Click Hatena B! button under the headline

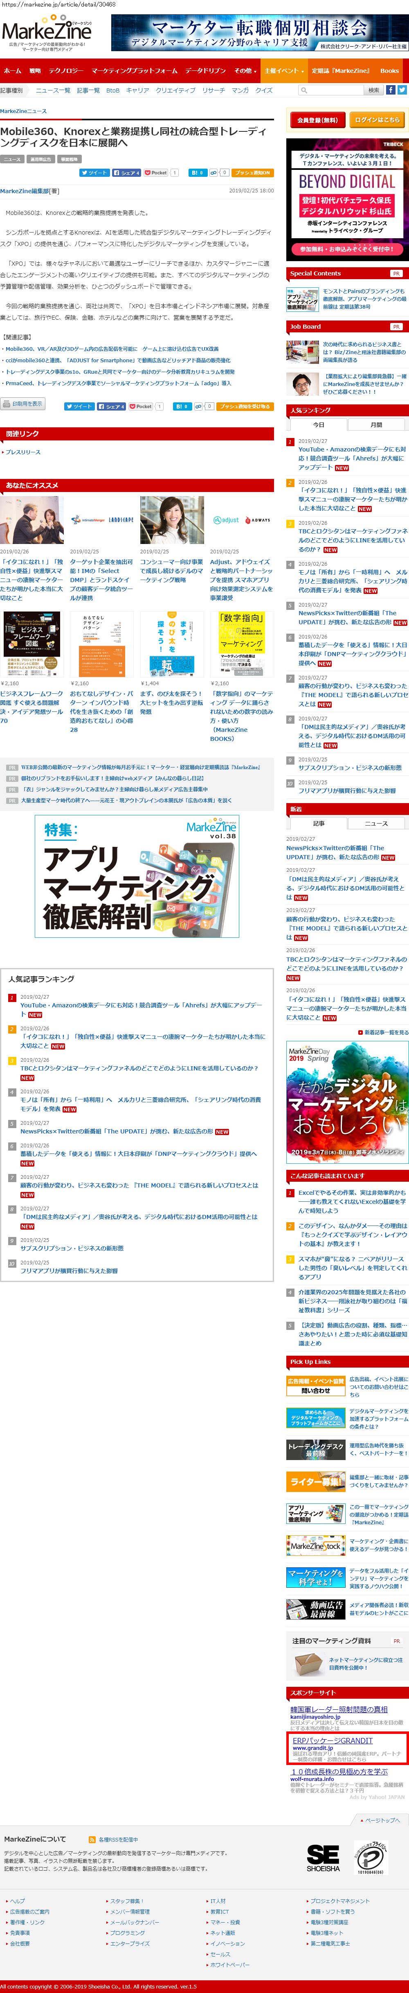pyautogui.click(x=198, y=173)
